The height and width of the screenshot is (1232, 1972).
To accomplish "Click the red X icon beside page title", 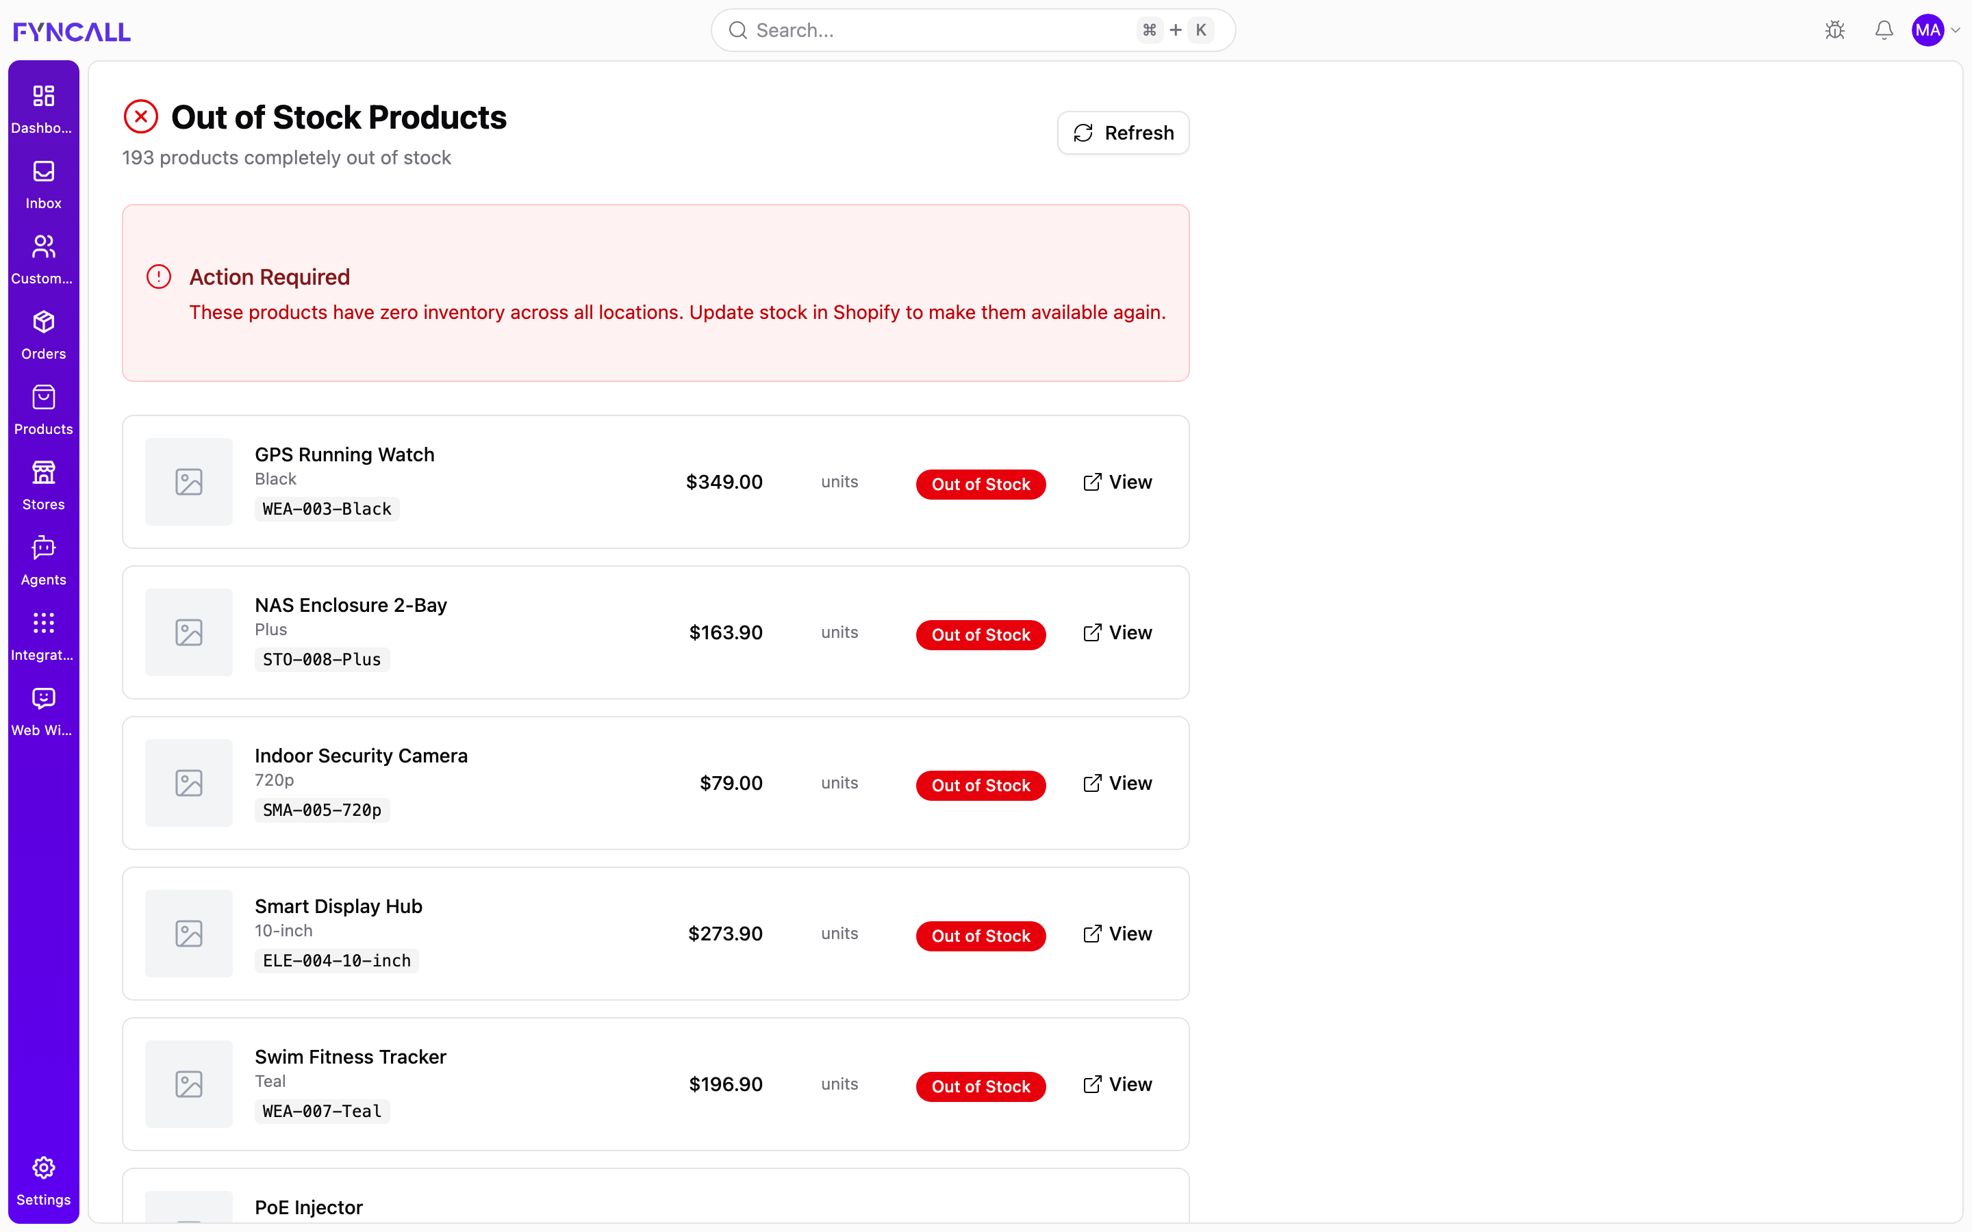I will pyautogui.click(x=141, y=117).
